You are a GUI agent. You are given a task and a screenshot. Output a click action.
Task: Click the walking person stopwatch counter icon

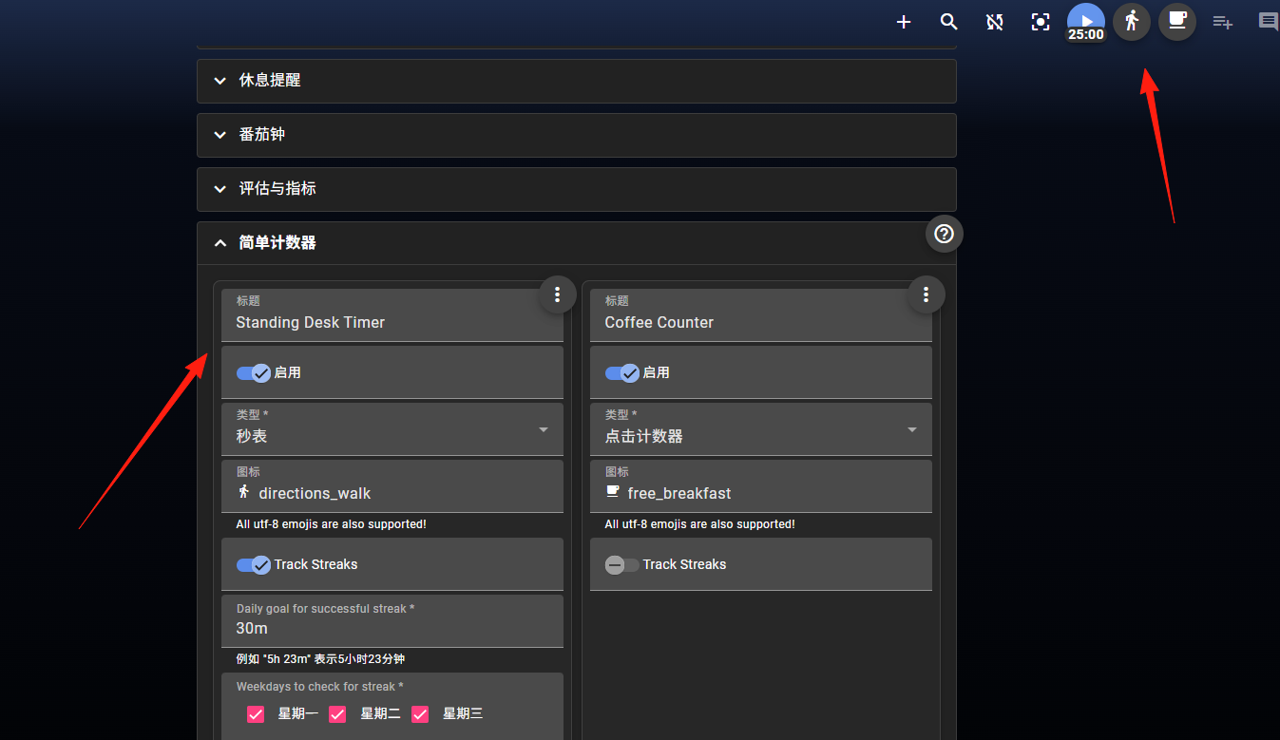(x=1132, y=21)
